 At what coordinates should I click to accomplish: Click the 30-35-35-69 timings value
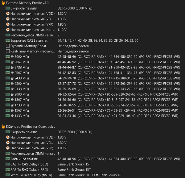[67, 89]
